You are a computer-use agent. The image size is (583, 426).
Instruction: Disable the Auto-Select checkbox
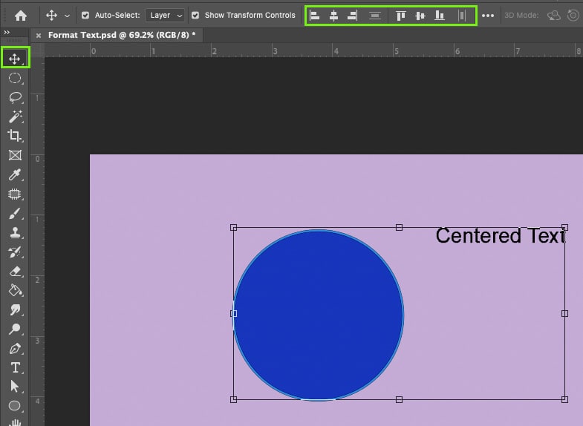(85, 15)
